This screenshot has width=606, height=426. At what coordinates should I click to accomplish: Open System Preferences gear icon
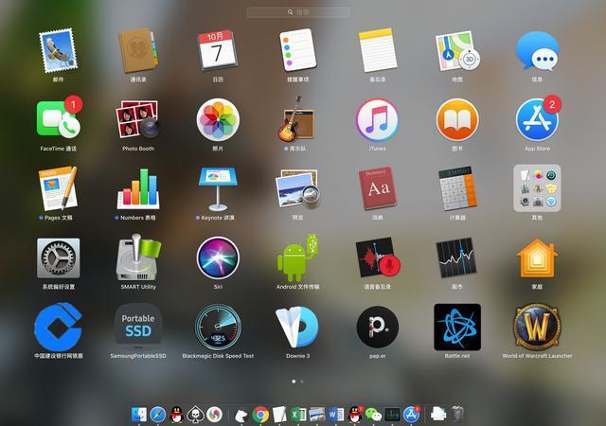point(59,257)
